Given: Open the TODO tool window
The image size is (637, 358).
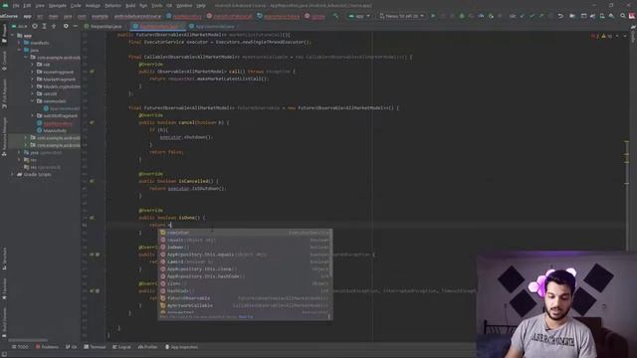Looking at the screenshot, I should point(20,347).
